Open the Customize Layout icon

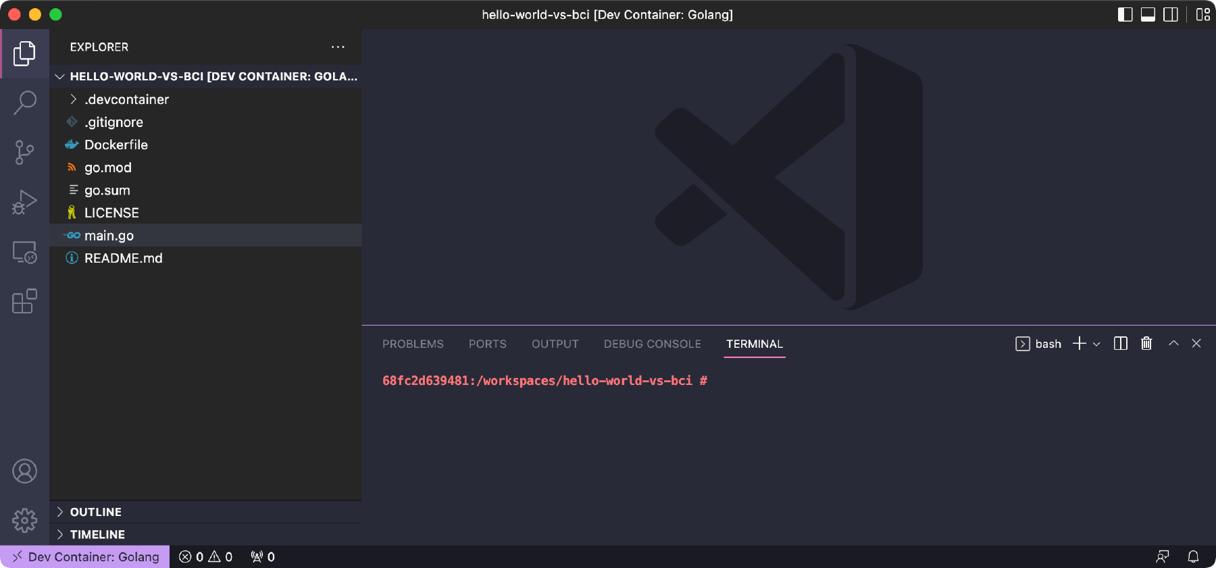click(1202, 14)
